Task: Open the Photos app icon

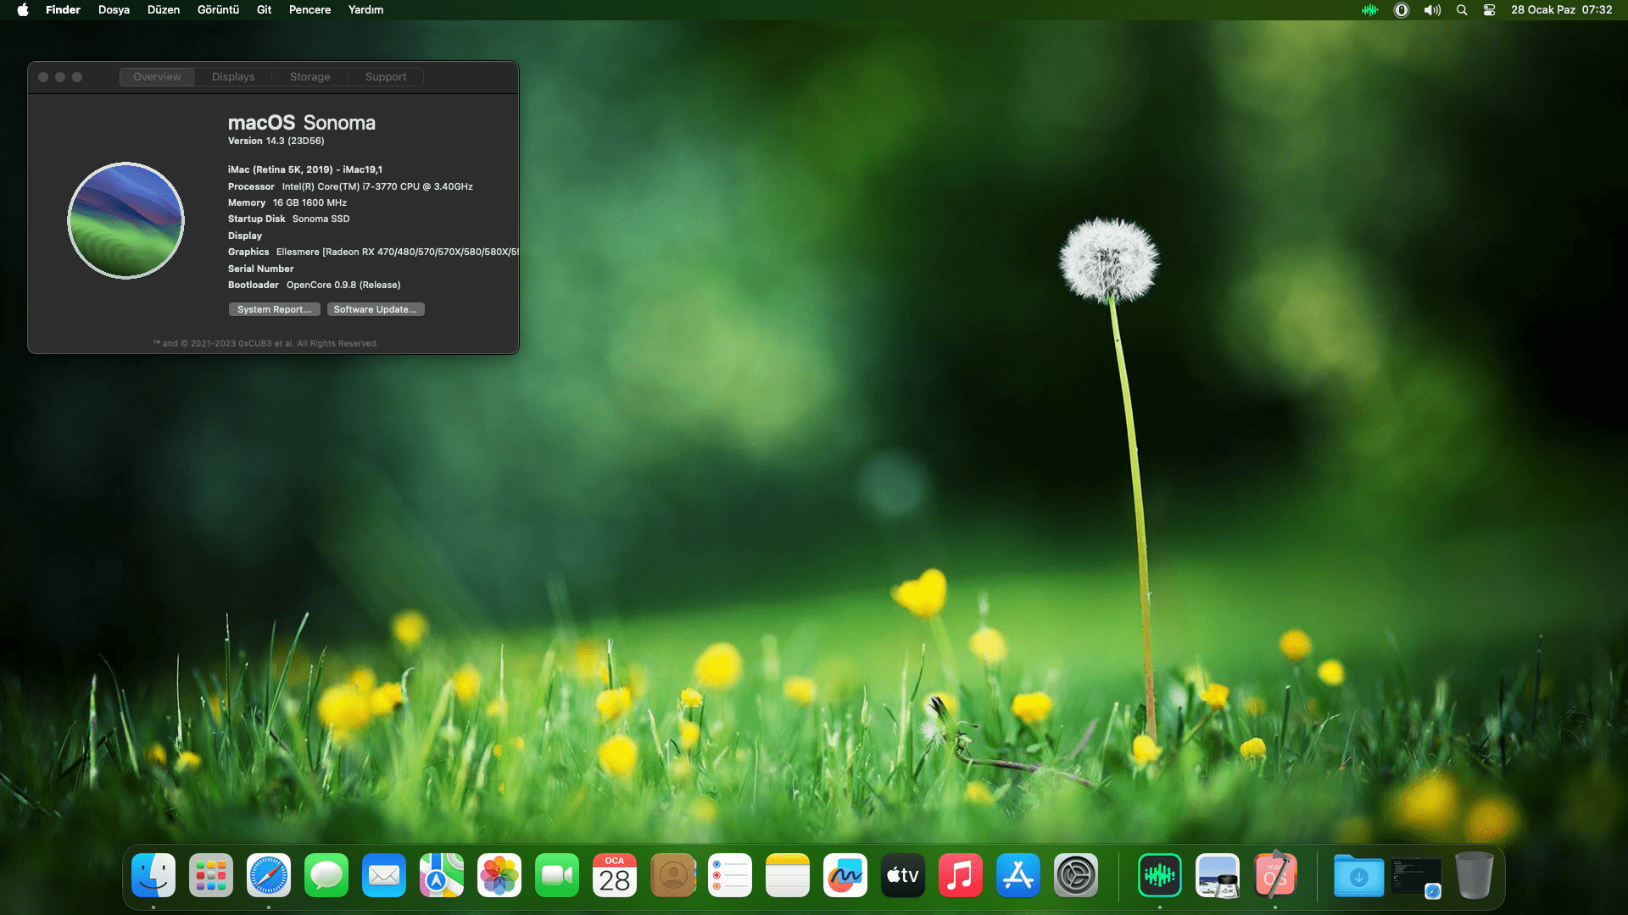Action: tap(499, 875)
